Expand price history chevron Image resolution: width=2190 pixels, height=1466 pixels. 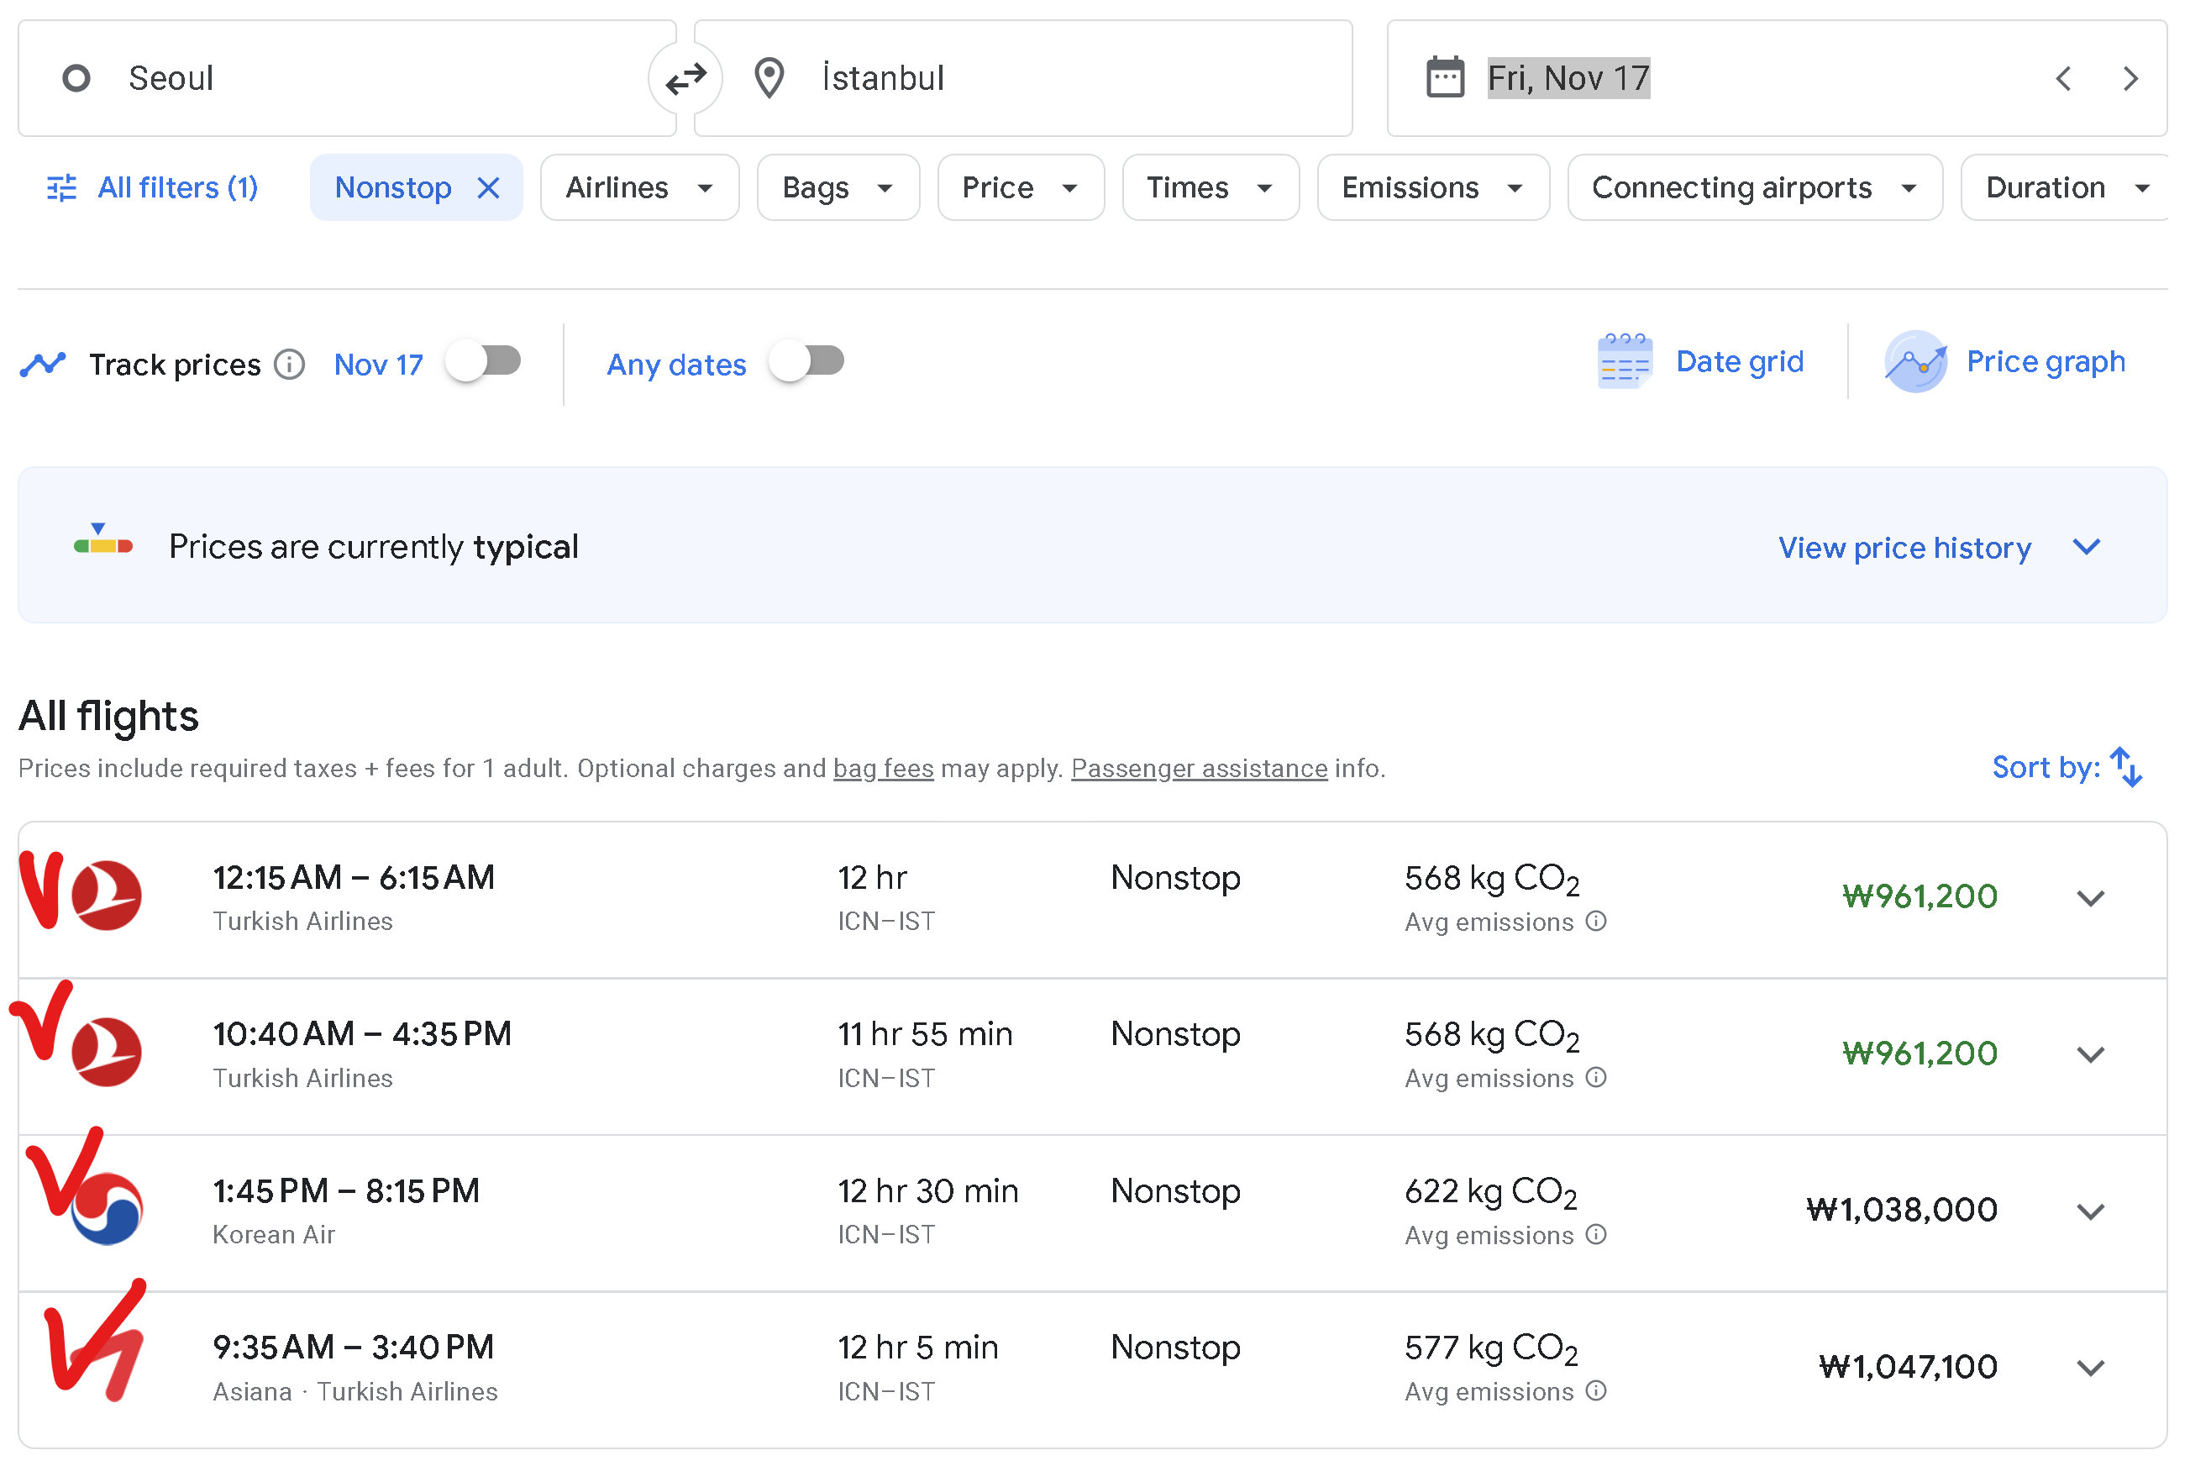pyautogui.click(x=2086, y=547)
